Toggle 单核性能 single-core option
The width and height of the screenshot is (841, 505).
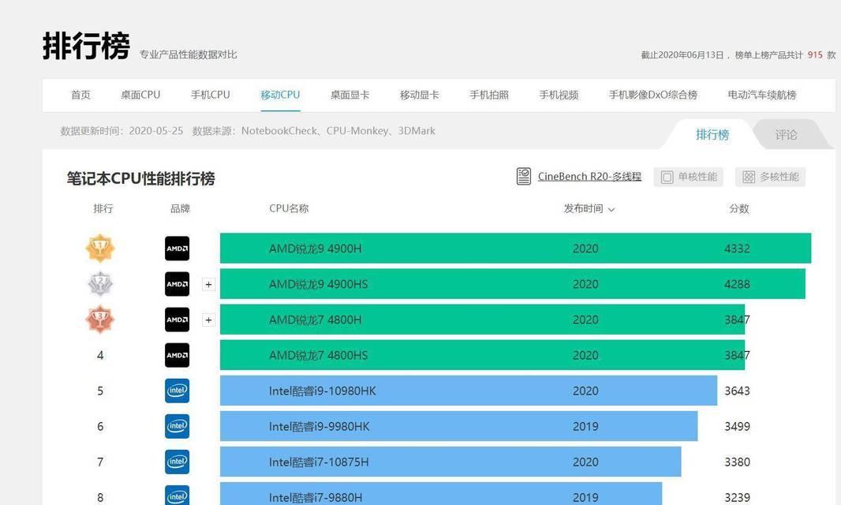click(x=688, y=177)
